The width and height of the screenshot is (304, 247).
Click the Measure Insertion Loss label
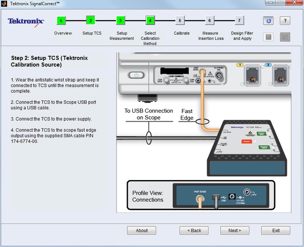[211, 36]
